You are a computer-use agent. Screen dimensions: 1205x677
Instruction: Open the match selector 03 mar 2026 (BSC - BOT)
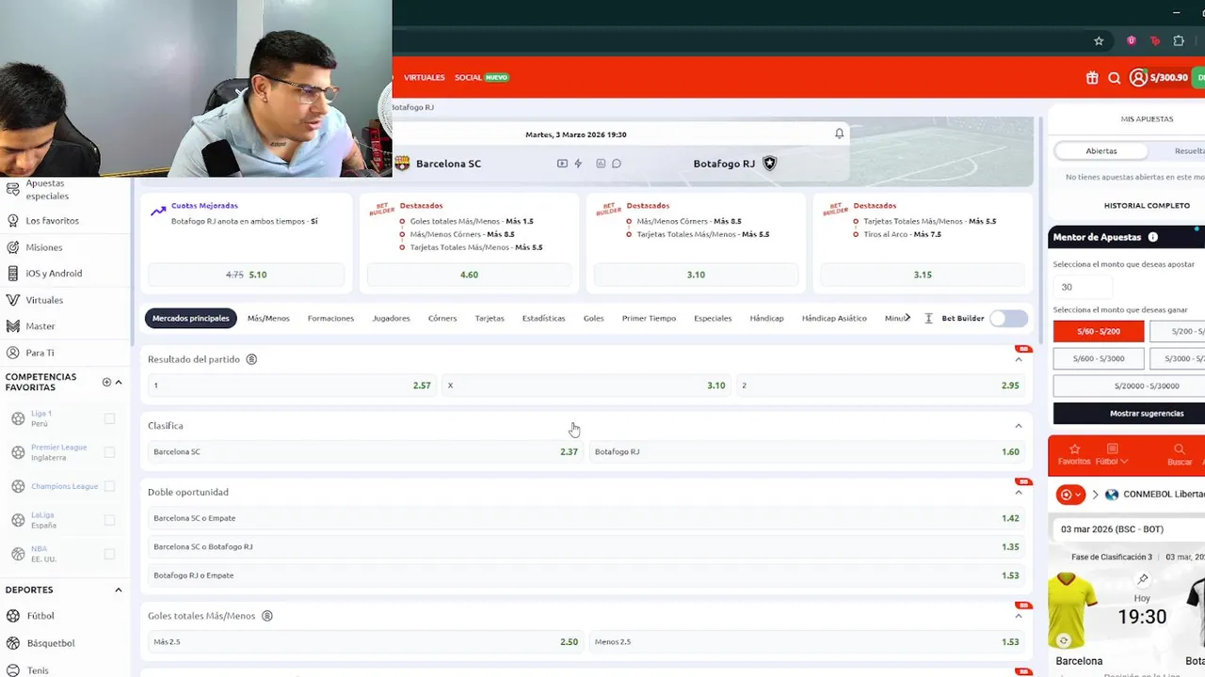pos(1128,529)
